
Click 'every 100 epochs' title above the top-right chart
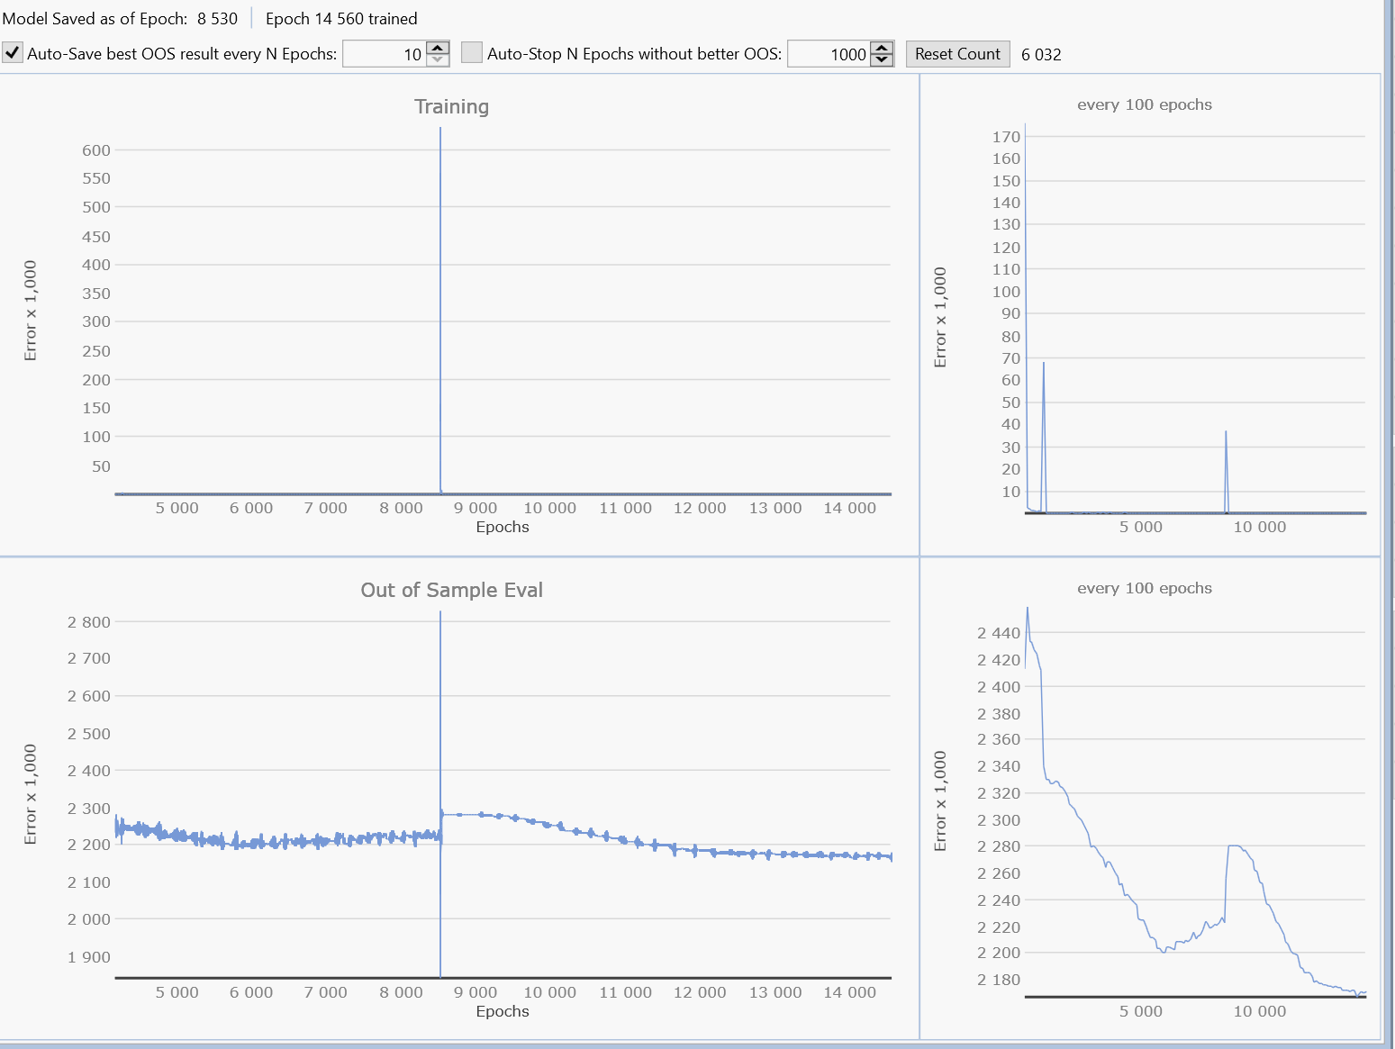(1144, 104)
